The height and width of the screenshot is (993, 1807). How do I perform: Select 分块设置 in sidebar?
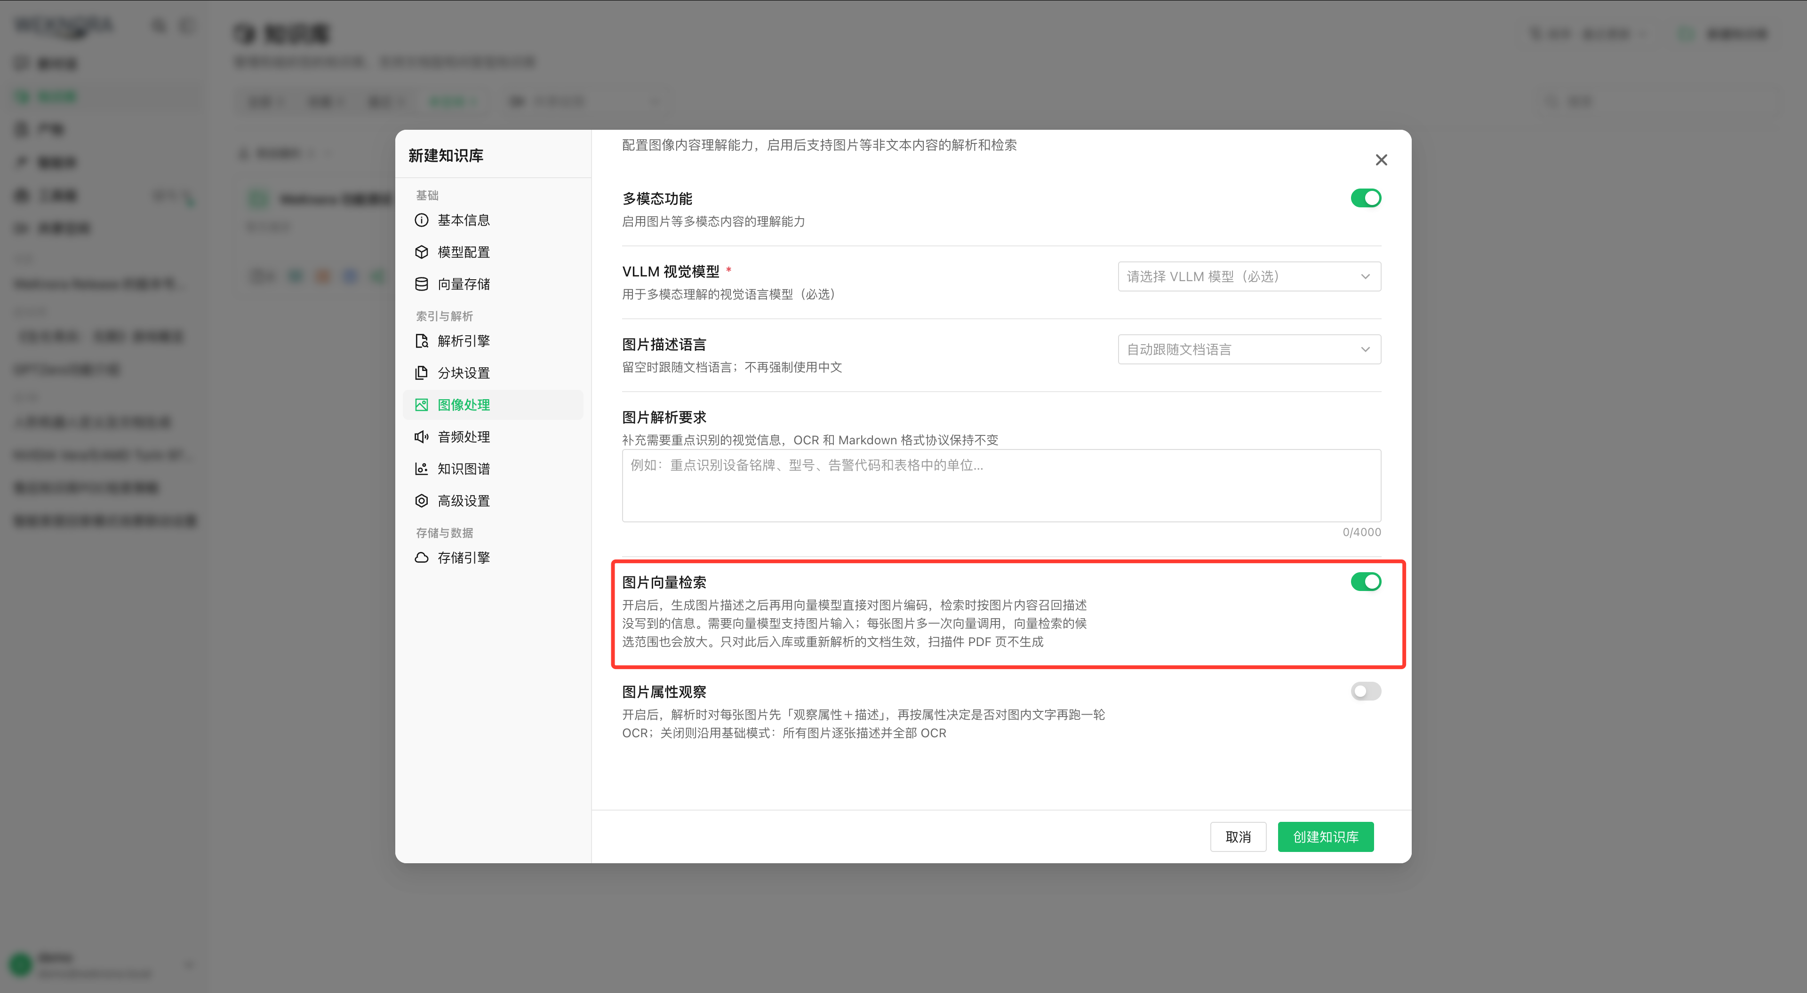click(x=493, y=373)
